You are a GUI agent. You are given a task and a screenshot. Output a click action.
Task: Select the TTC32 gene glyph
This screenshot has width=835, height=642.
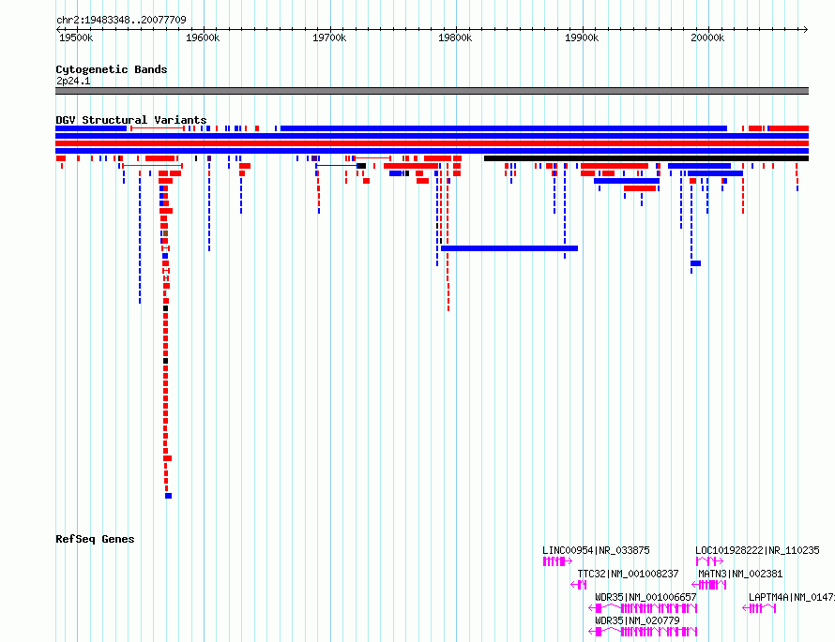pos(578,585)
